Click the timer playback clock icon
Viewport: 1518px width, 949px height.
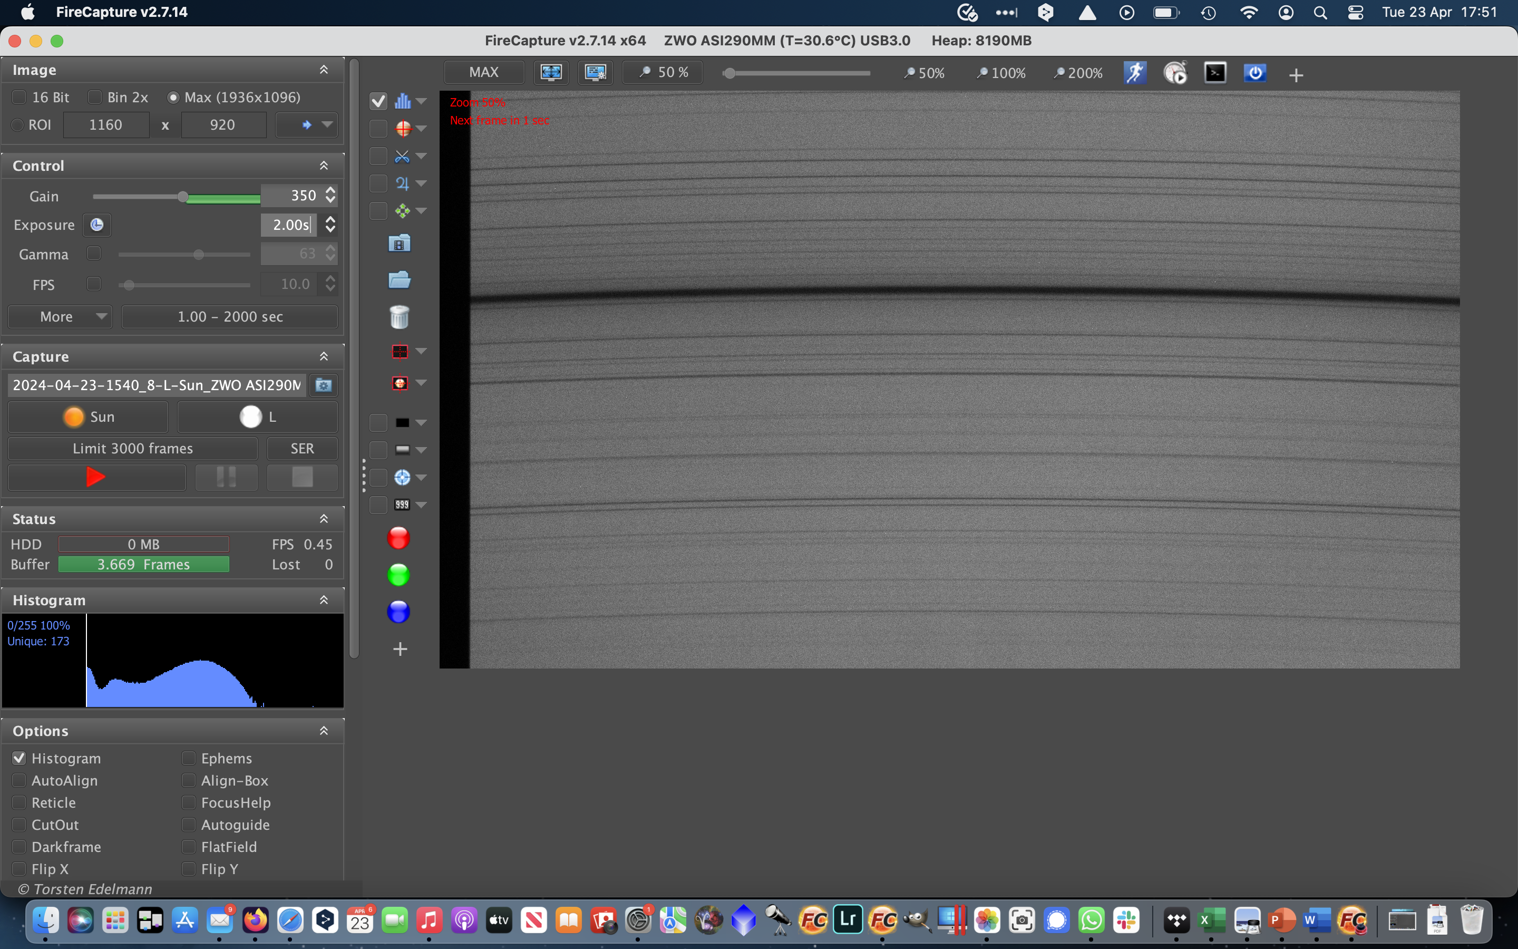1175,73
